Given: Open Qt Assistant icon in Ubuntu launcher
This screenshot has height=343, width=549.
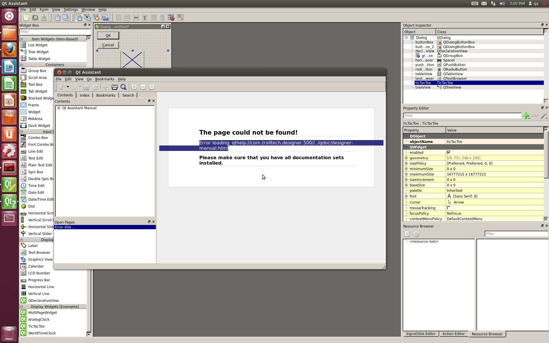Looking at the screenshot, I should [9, 202].
